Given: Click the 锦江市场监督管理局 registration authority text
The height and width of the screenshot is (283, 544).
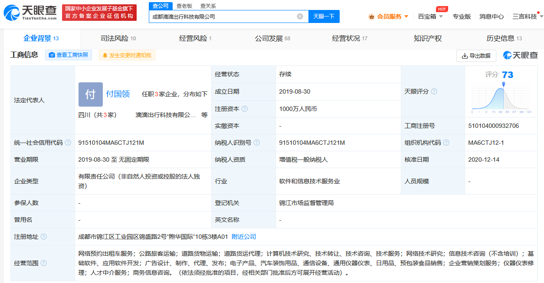Looking at the screenshot, I should pyautogui.click(x=306, y=203).
